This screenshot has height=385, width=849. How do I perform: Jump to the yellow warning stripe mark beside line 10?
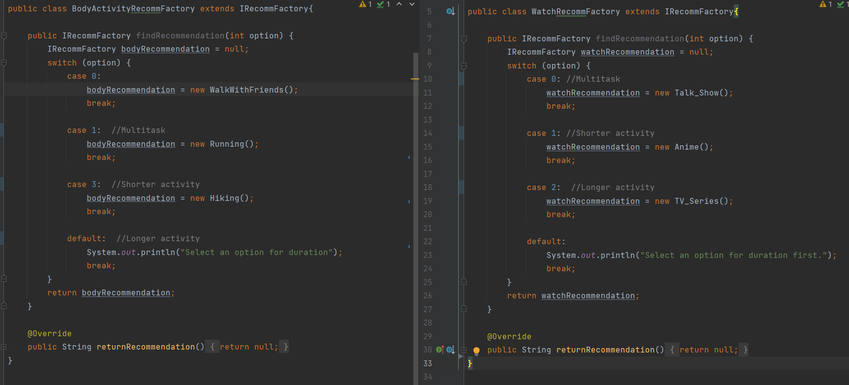coord(415,79)
